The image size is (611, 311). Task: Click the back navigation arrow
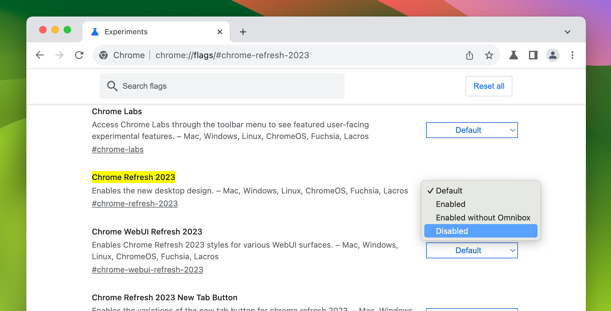coord(40,55)
